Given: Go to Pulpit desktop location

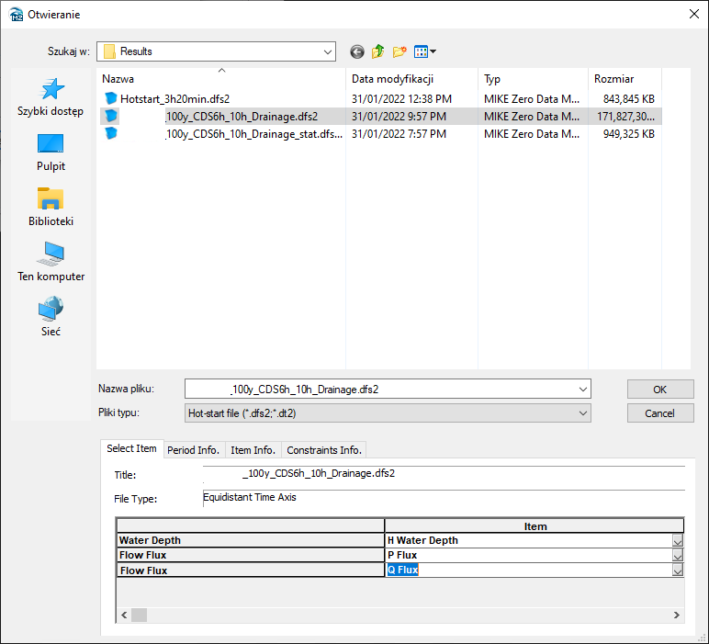Looking at the screenshot, I should (x=51, y=153).
